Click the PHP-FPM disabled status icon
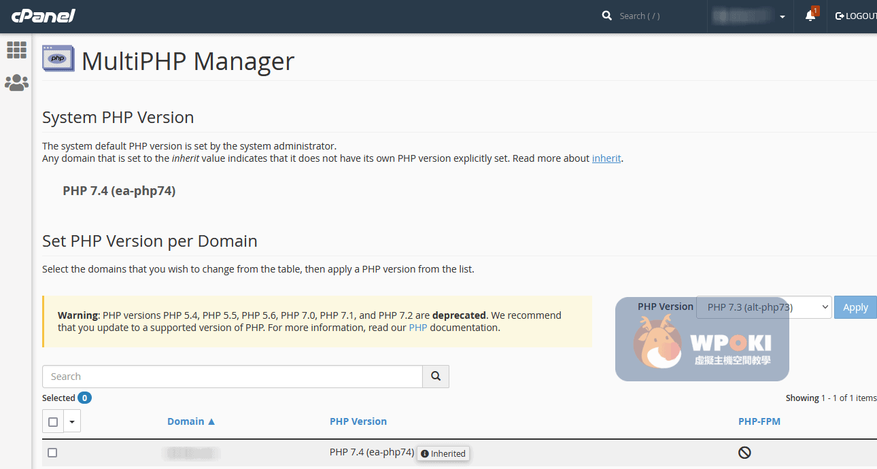This screenshot has height=469, width=877. [x=744, y=453]
